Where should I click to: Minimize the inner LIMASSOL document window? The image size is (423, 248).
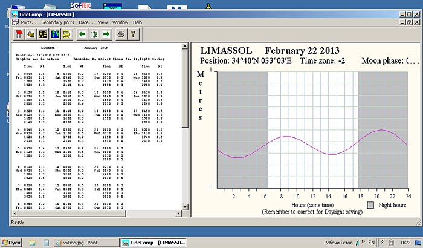[x=403, y=22]
